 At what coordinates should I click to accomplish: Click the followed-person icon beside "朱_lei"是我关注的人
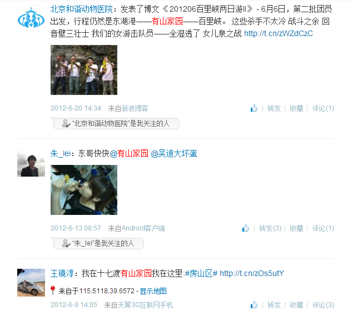66,243
